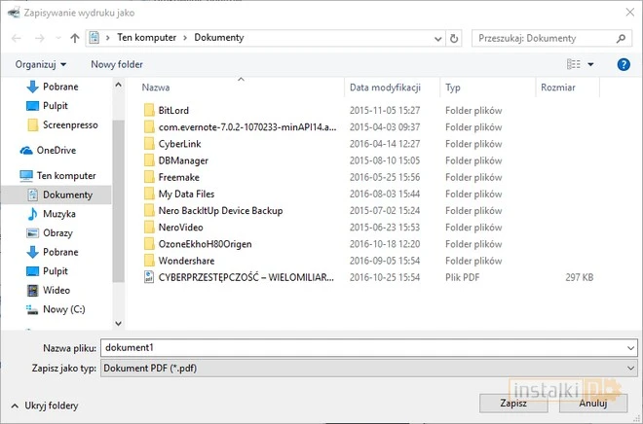Click Nowy folder in the toolbar
This screenshot has height=424, width=643.
click(117, 64)
